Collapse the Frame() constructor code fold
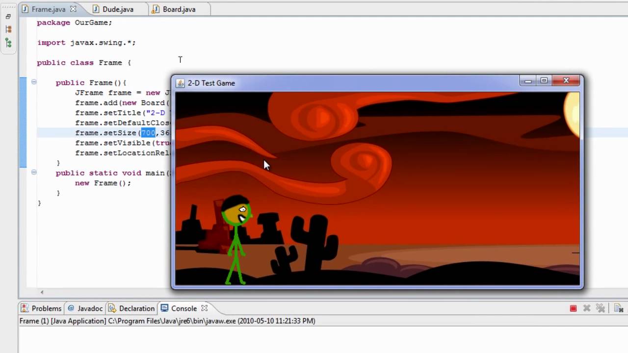 (x=33, y=82)
